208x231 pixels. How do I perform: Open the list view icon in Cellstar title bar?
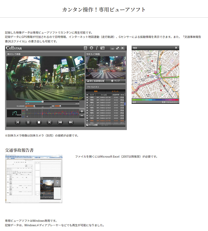[x=85, y=48]
